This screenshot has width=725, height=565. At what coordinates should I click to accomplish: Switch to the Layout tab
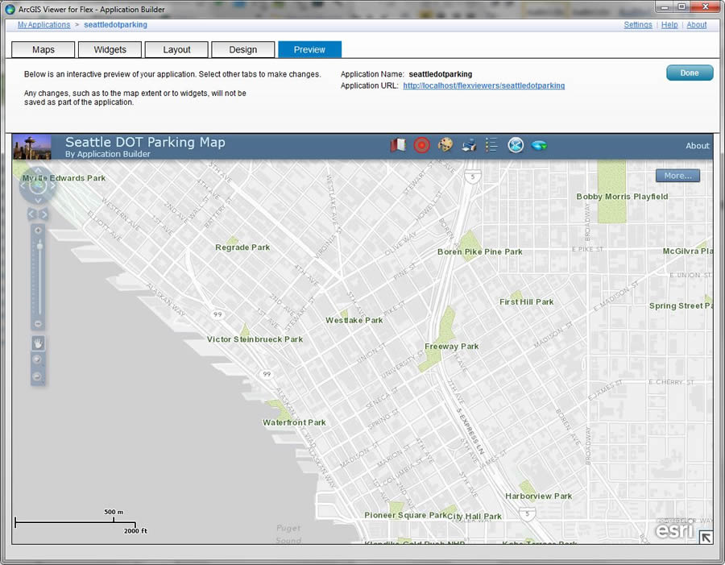(176, 49)
